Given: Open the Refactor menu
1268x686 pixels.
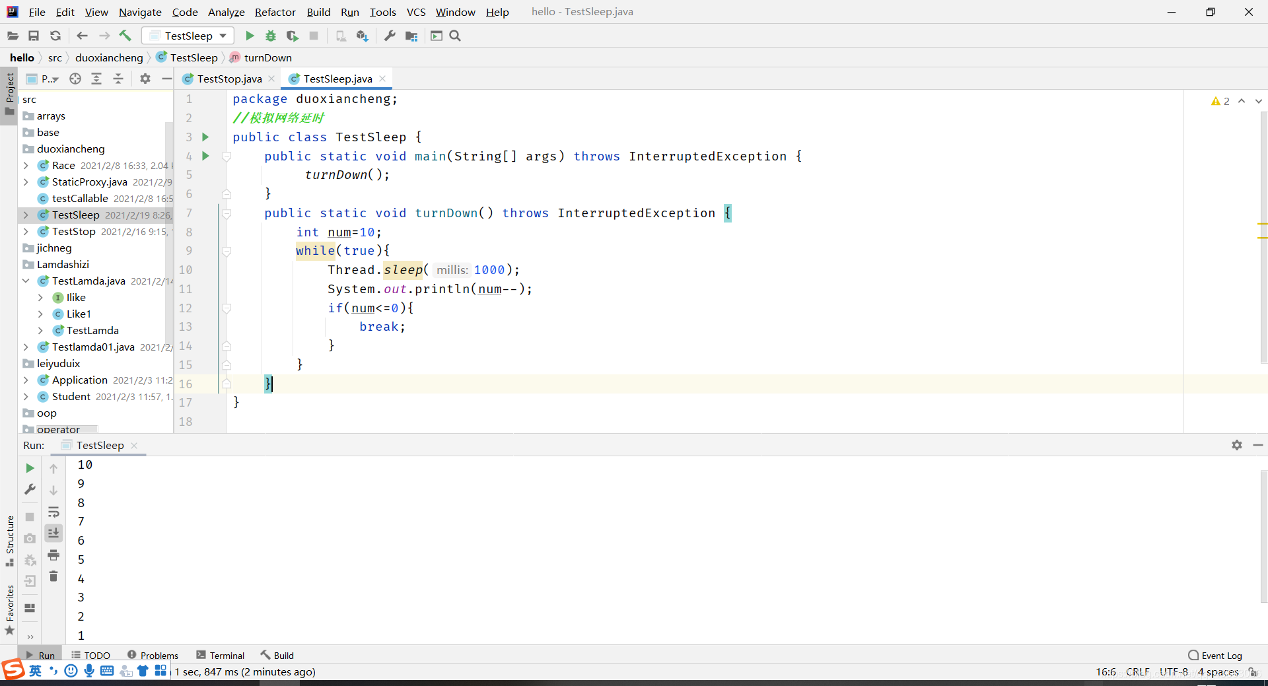Looking at the screenshot, I should 275,12.
